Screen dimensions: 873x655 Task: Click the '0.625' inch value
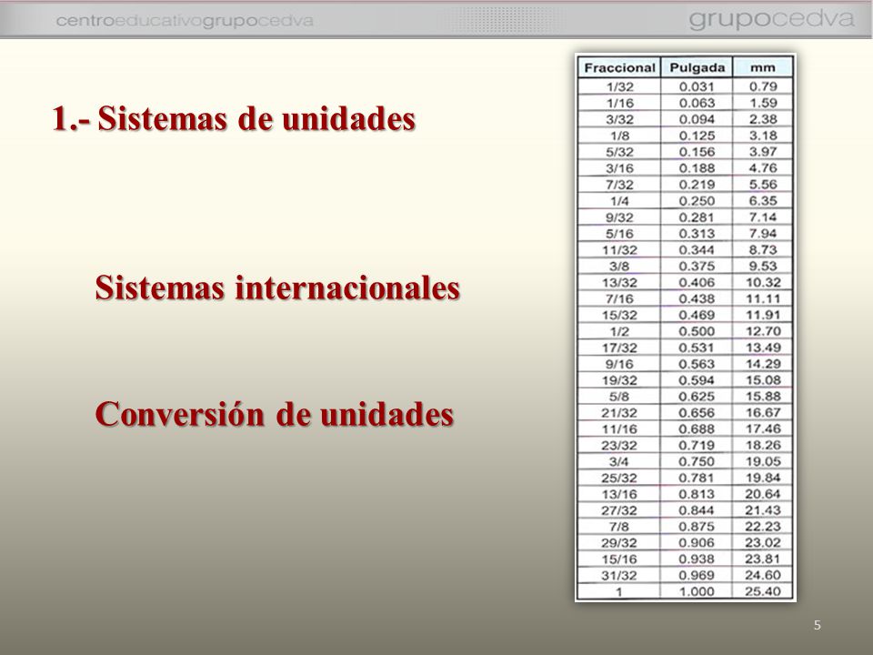click(697, 398)
